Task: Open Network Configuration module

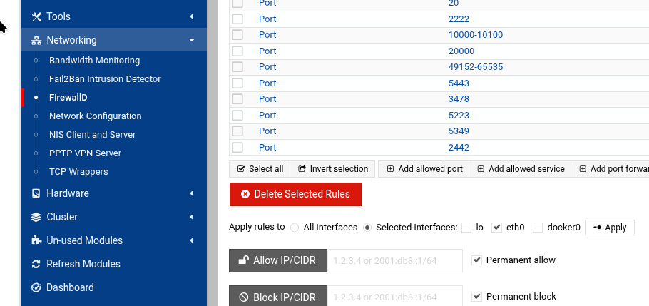Action: pyautogui.click(x=95, y=116)
